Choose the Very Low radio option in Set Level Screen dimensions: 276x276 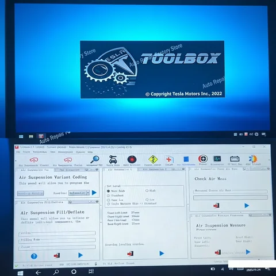pos(108,200)
